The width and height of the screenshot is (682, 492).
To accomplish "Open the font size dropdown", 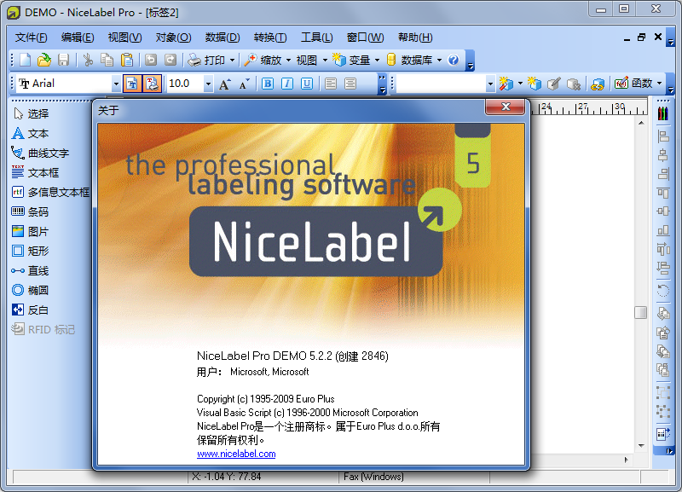I will tap(208, 83).
